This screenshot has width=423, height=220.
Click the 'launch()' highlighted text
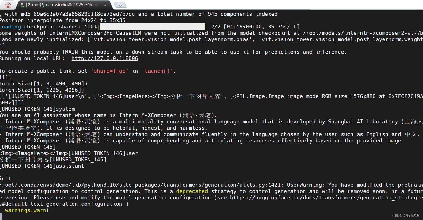point(157,71)
